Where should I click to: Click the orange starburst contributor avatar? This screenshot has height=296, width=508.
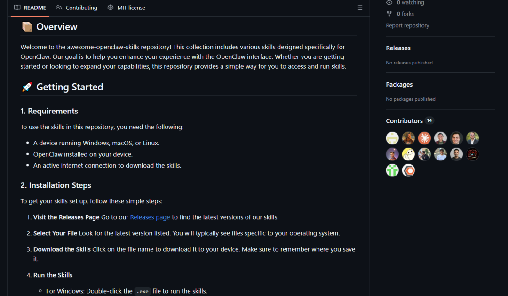(x=424, y=138)
